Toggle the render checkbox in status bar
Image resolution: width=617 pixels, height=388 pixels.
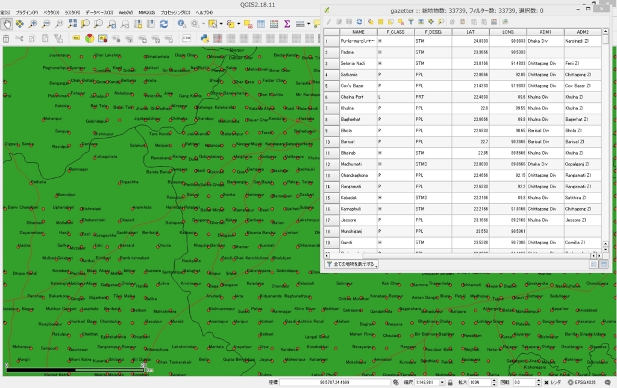pyautogui.click(x=546, y=382)
